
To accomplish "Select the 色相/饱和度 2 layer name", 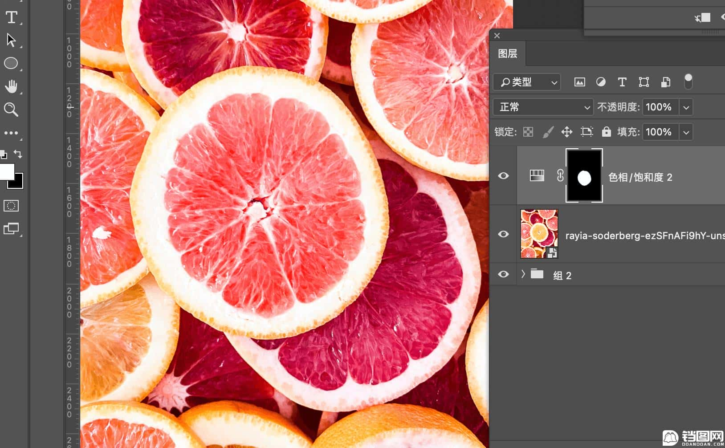I will point(640,177).
